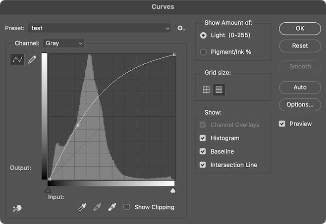The width and height of the screenshot is (326, 224).
Task: Pick the white point eyedropper
Action: tap(112, 207)
